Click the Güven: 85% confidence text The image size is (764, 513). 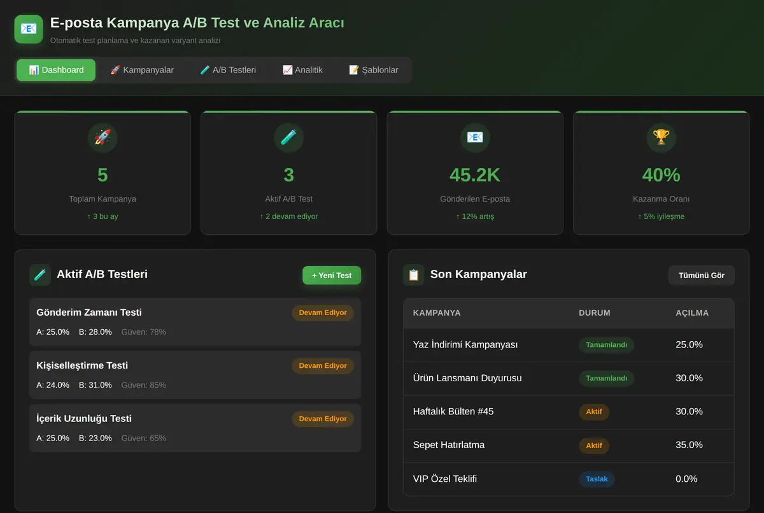(x=143, y=385)
